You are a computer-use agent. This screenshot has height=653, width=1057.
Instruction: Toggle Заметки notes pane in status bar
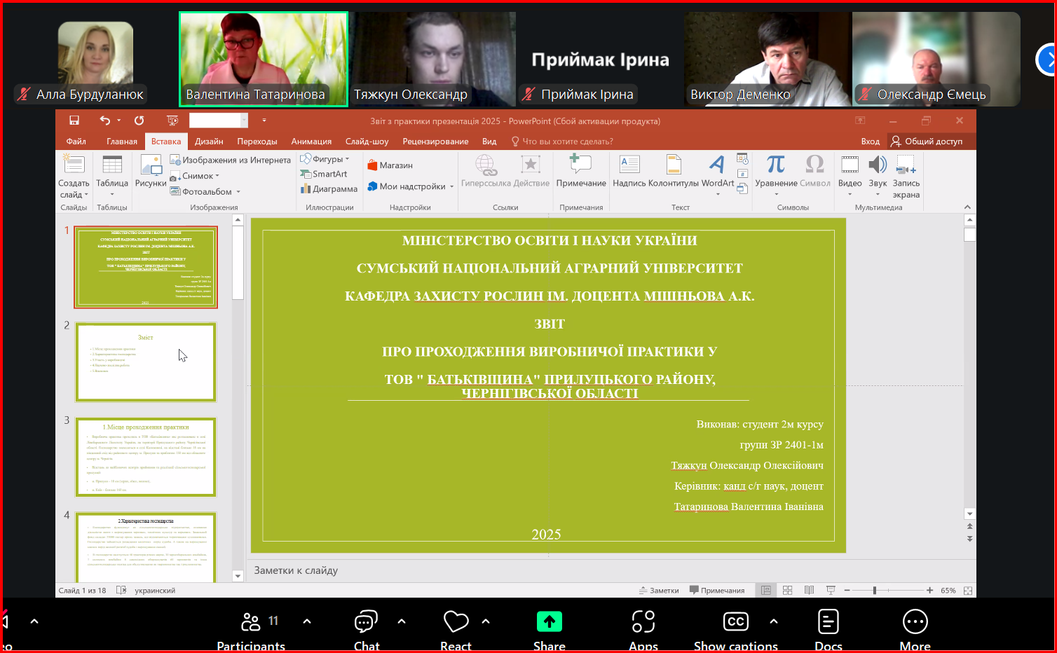pyautogui.click(x=659, y=591)
